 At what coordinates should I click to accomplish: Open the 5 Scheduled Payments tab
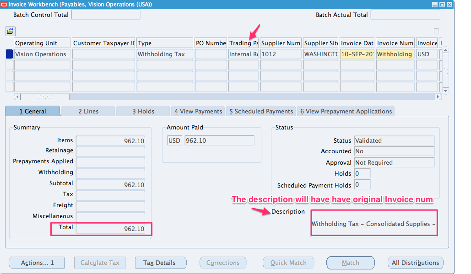pos(261,111)
